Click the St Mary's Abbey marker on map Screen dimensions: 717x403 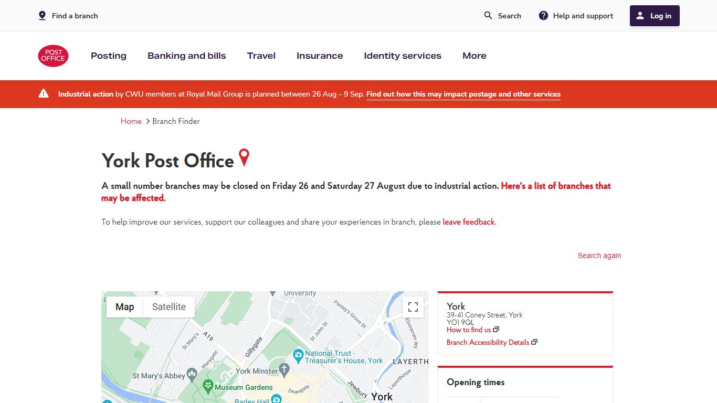(x=192, y=374)
